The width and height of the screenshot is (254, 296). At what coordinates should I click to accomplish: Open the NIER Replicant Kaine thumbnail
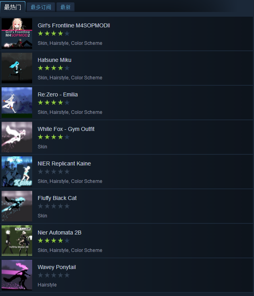[17, 171]
